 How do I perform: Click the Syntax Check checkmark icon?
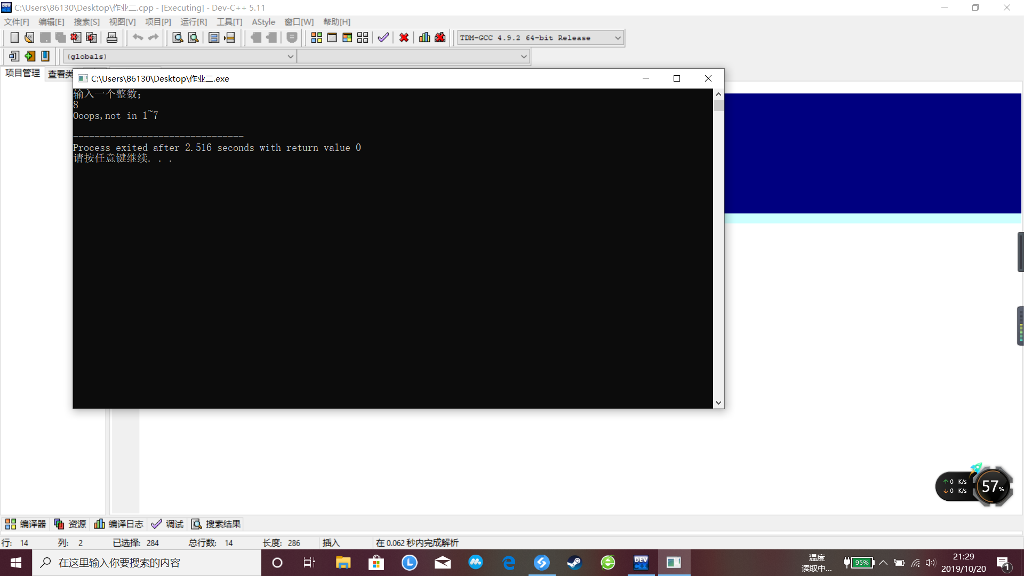383,37
